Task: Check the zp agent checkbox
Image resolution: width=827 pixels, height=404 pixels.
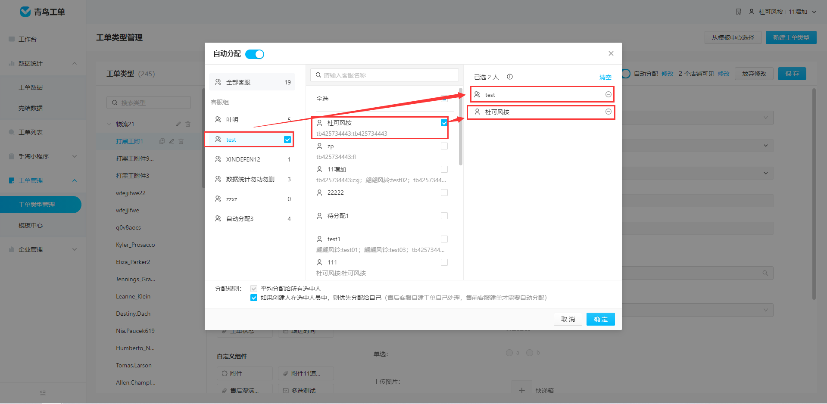Action: click(x=444, y=146)
